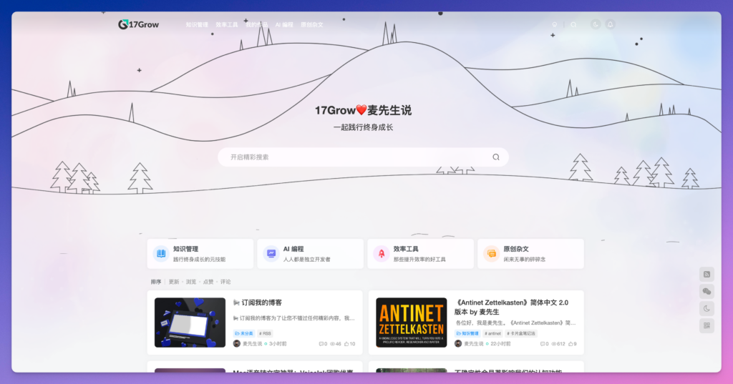Open the 效率工具 category card
Screen dimensions: 733x384
(420, 254)
